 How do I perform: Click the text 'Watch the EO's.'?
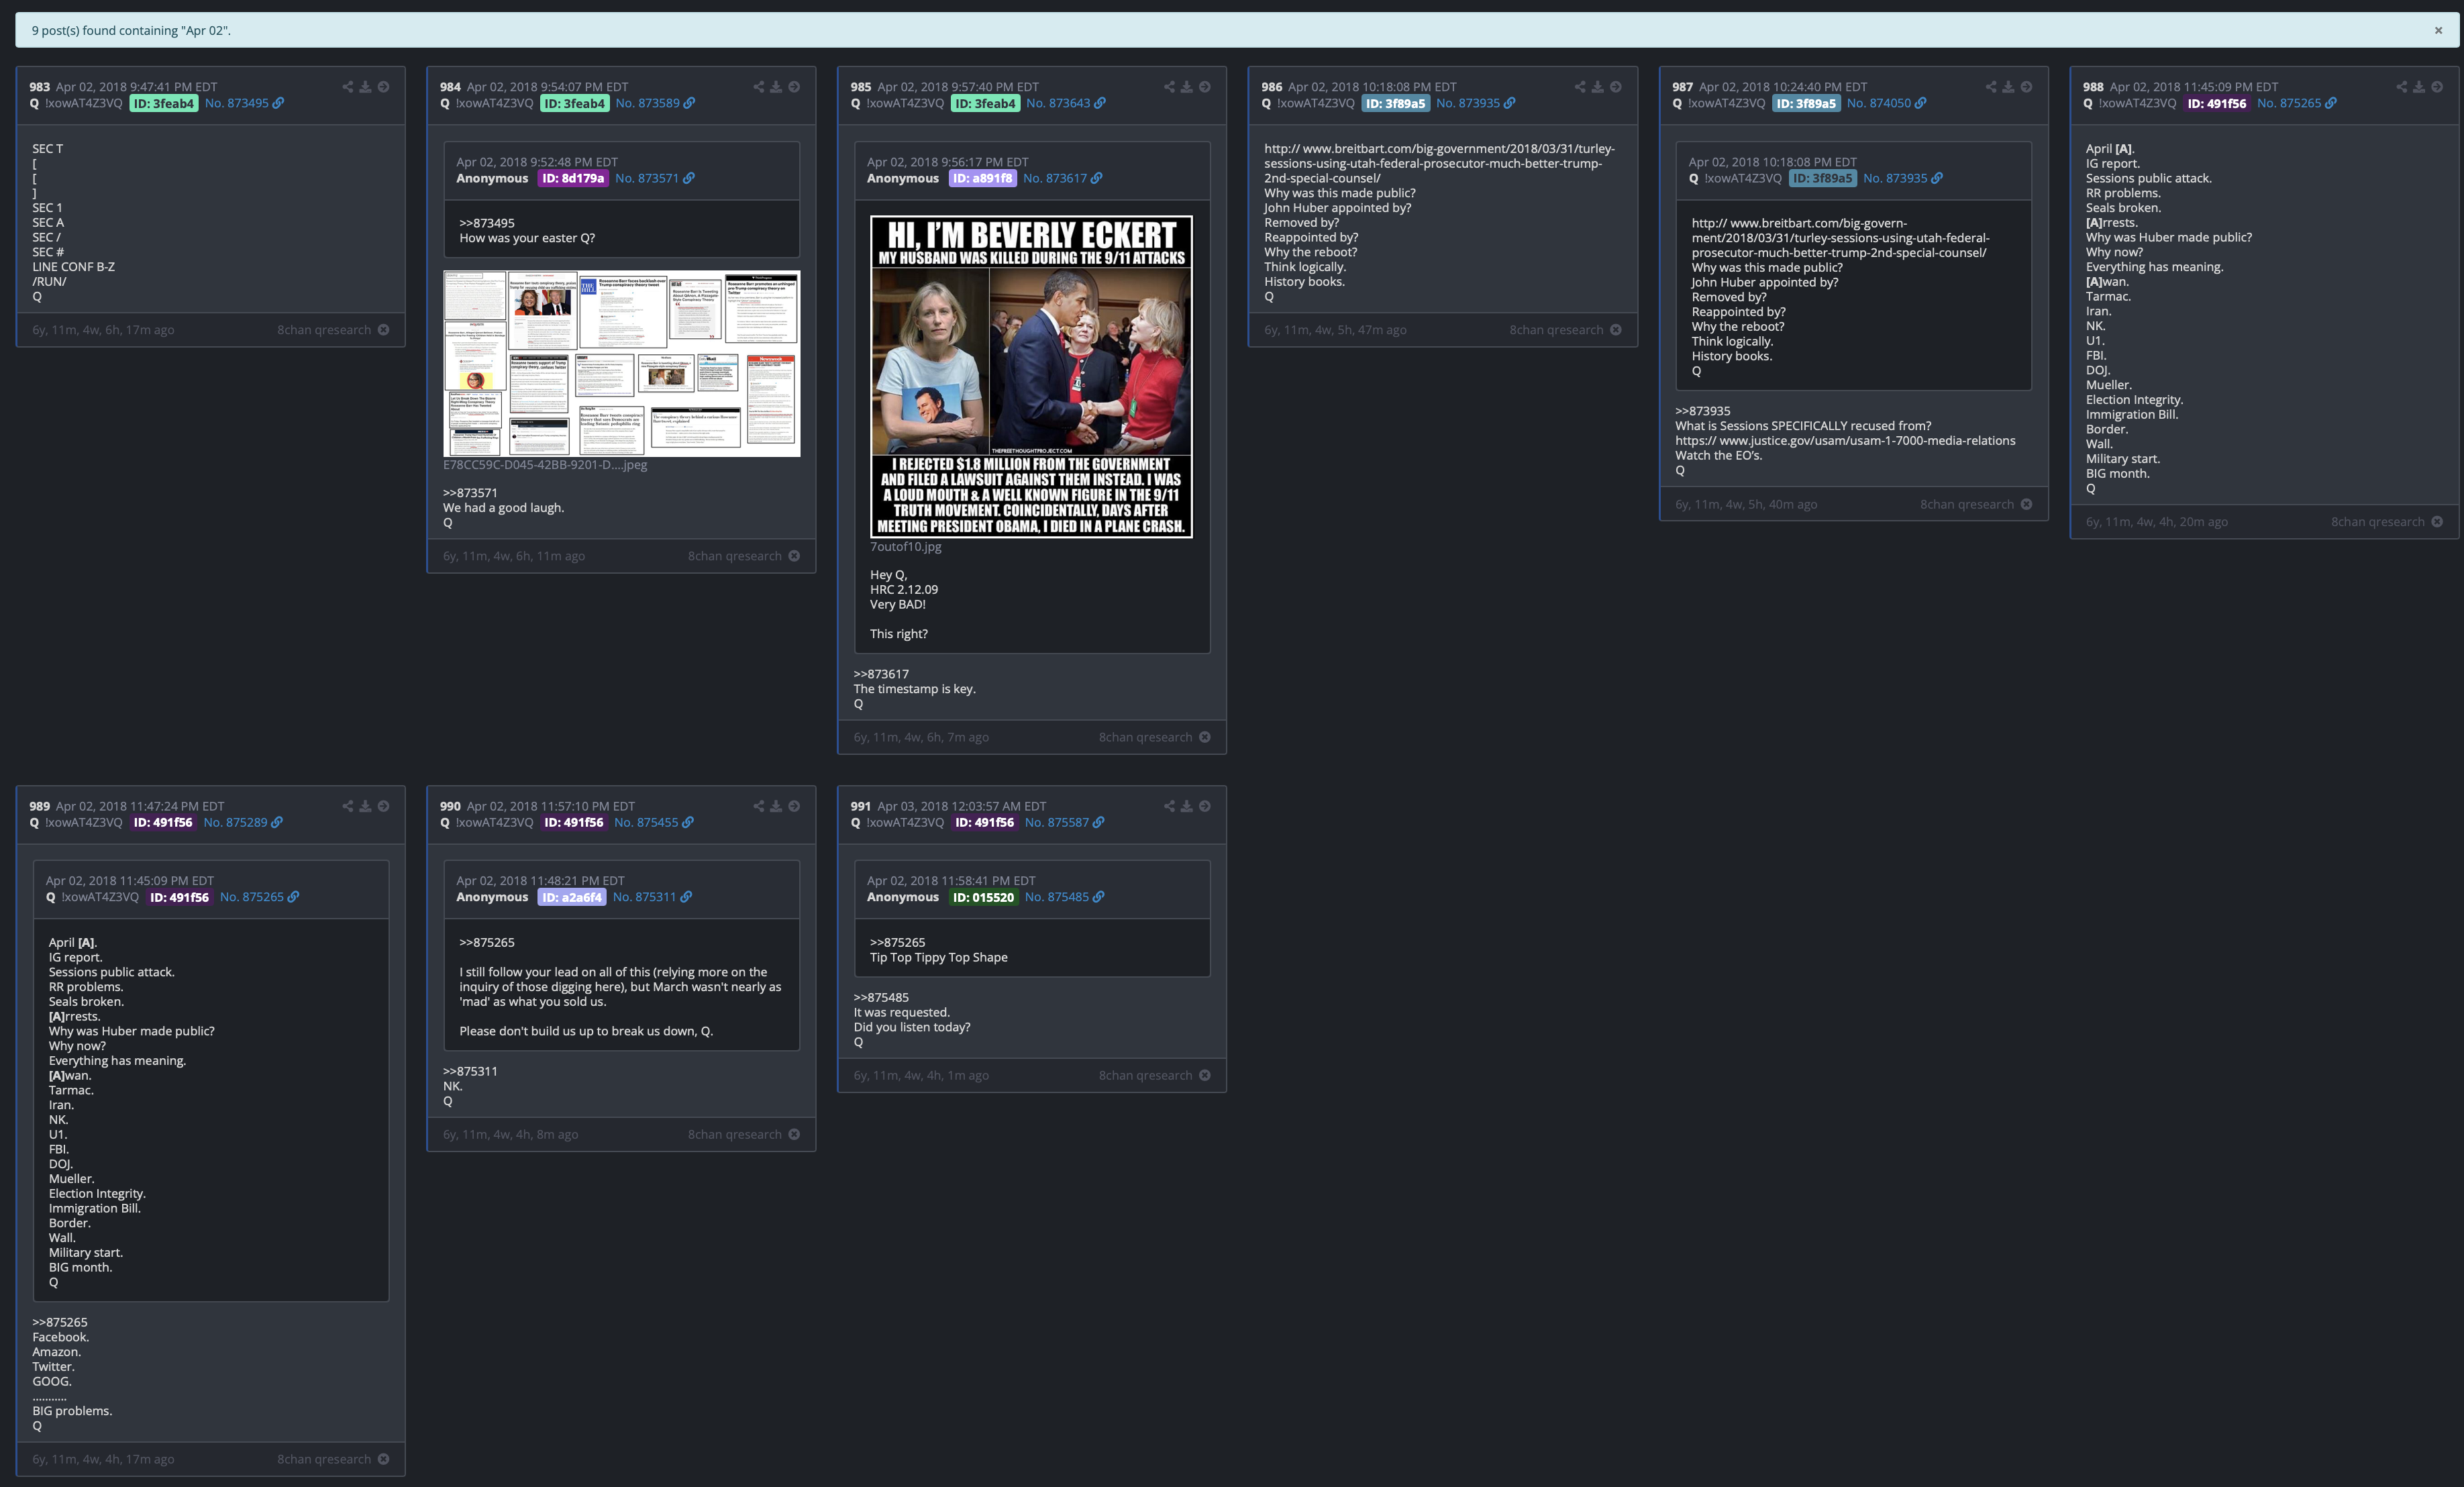point(1719,456)
